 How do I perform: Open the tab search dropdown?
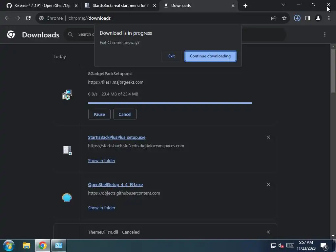tap(283, 5)
